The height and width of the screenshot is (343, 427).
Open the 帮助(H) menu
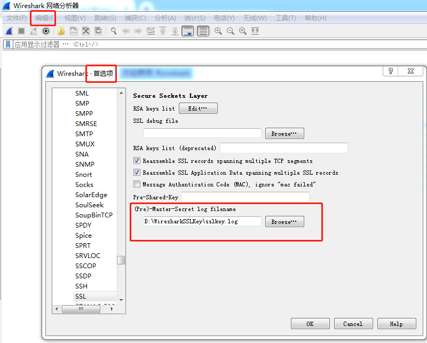pyautogui.click(x=315, y=18)
